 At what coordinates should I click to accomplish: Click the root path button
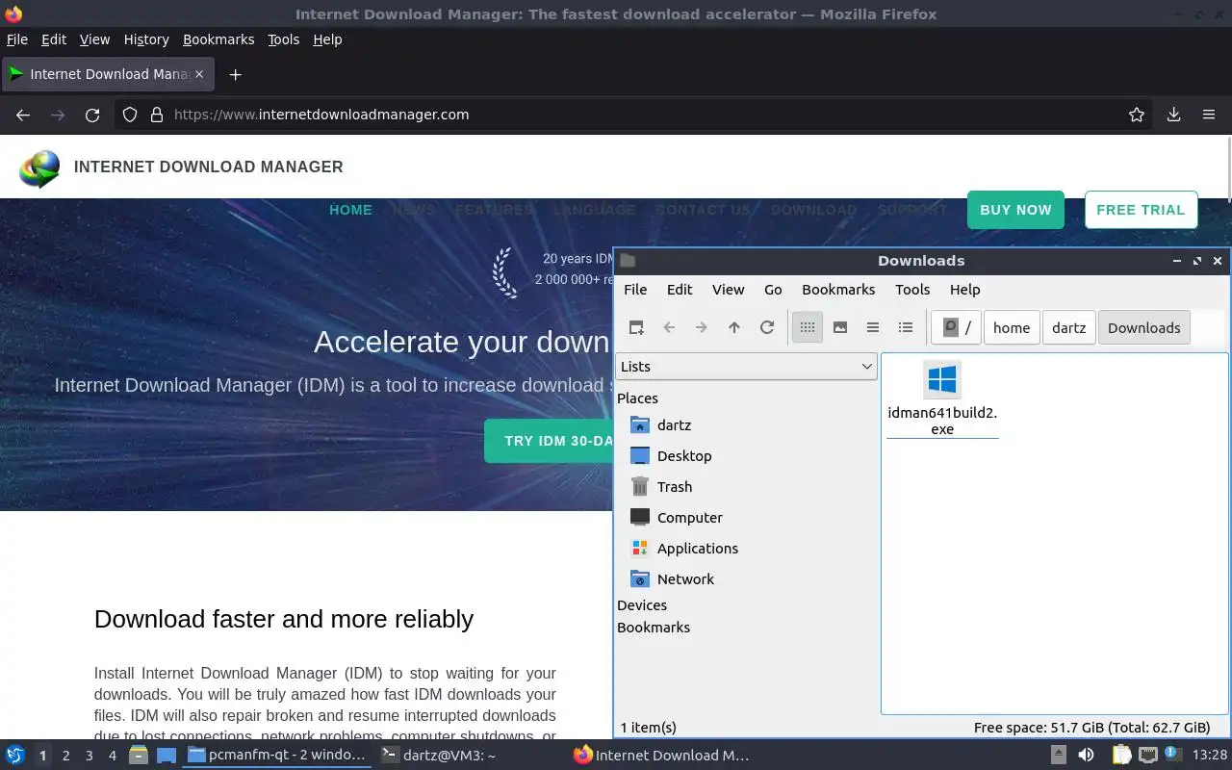pos(957,327)
